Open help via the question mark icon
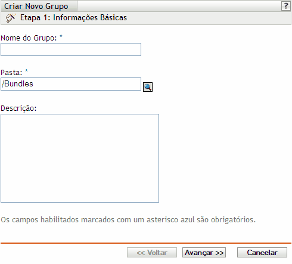Viewport: 292px width, 264px height. tap(286, 6)
